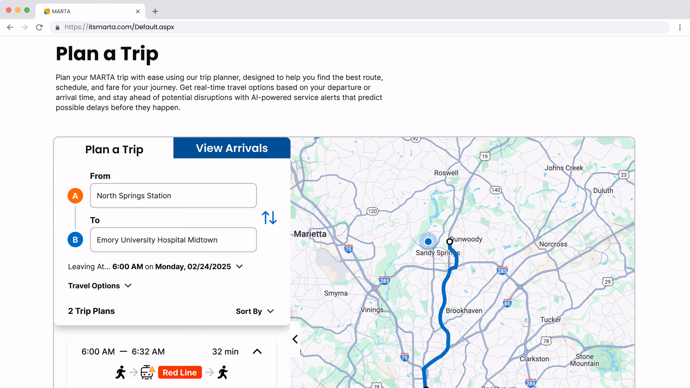Click the From field North Springs Station
This screenshot has width=690, height=388.
173,196
